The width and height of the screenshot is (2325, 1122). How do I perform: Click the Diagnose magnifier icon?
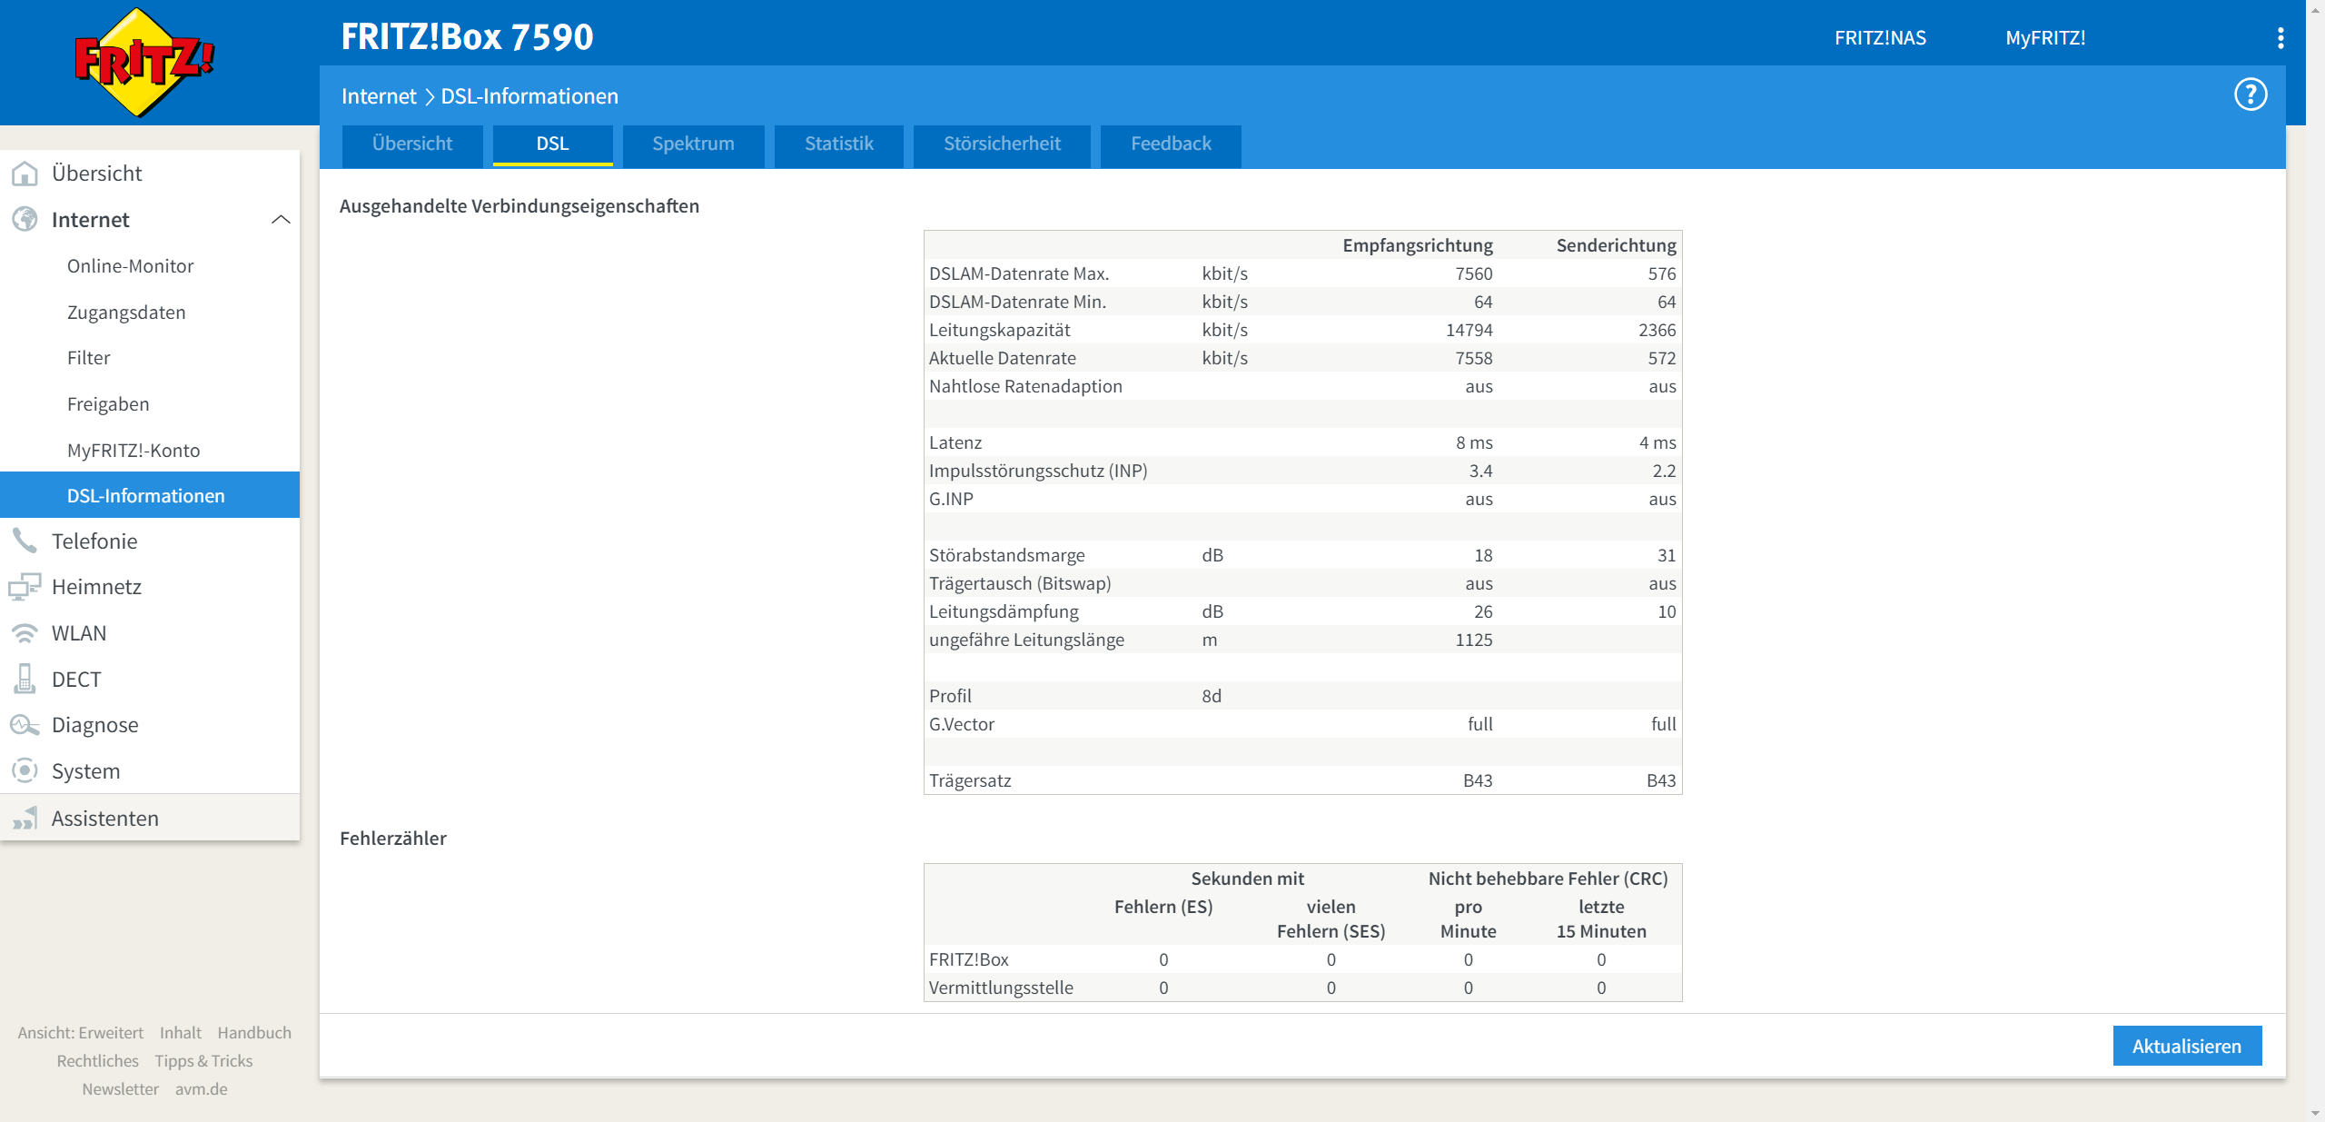pyautogui.click(x=25, y=725)
